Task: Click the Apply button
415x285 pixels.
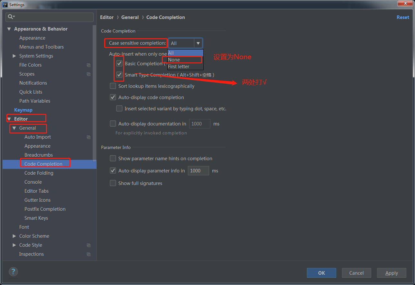Action: pyautogui.click(x=392, y=273)
